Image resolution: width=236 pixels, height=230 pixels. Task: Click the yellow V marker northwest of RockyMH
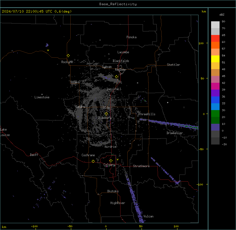pos(48,50)
